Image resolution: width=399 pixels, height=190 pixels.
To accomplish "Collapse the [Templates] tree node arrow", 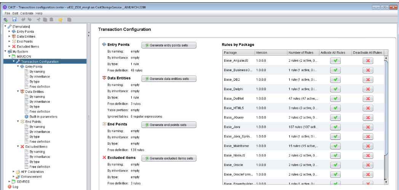I will tap(5, 26).
